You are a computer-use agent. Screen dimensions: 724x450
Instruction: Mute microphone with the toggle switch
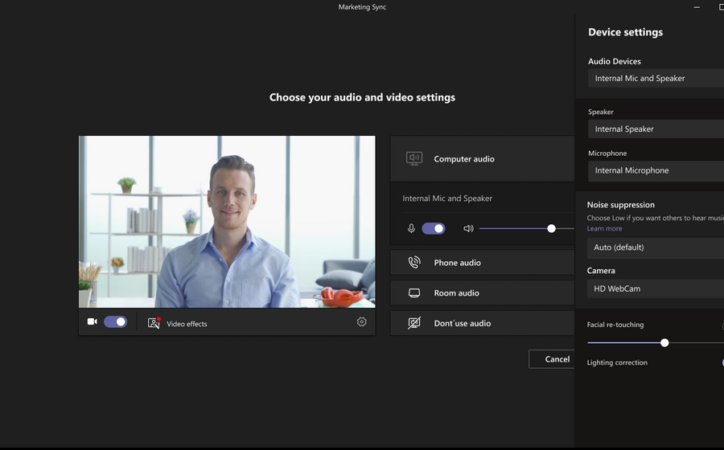coord(434,229)
